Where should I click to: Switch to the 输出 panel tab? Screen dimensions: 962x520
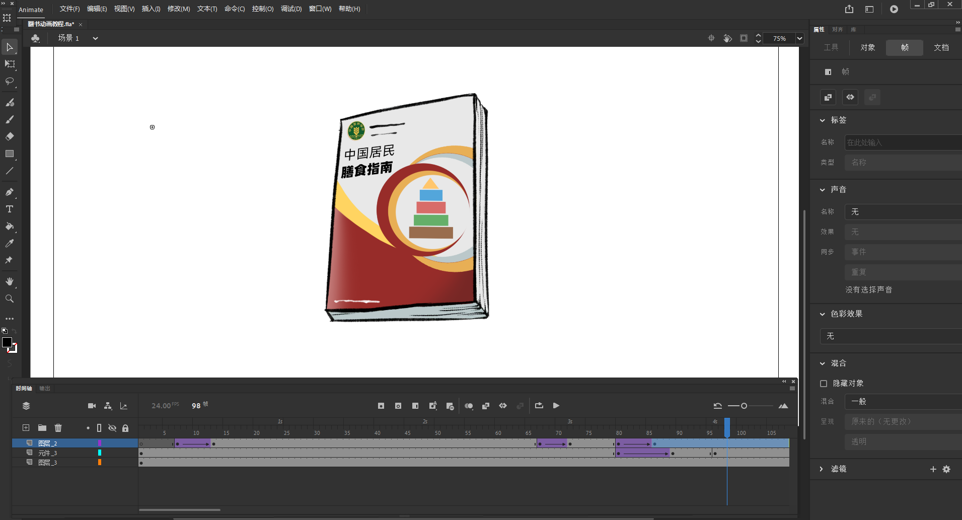pos(45,389)
